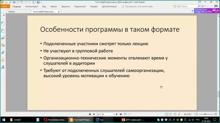Click the Save icon in quick access toolbar
The width and height of the screenshot is (220, 123).
point(10,2)
